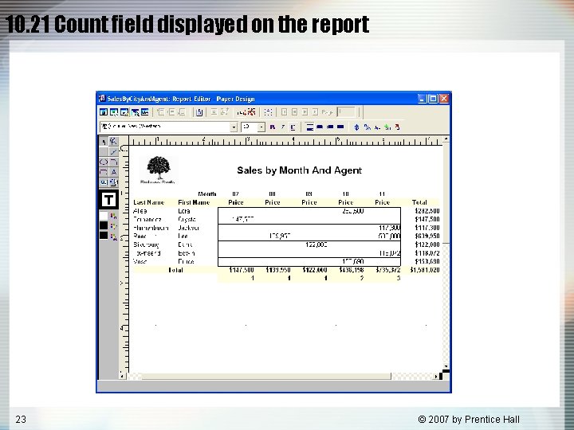The width and height of the screenshot is (574, 430).
Task: Toggle underline formatting
Action: (293, 127)
